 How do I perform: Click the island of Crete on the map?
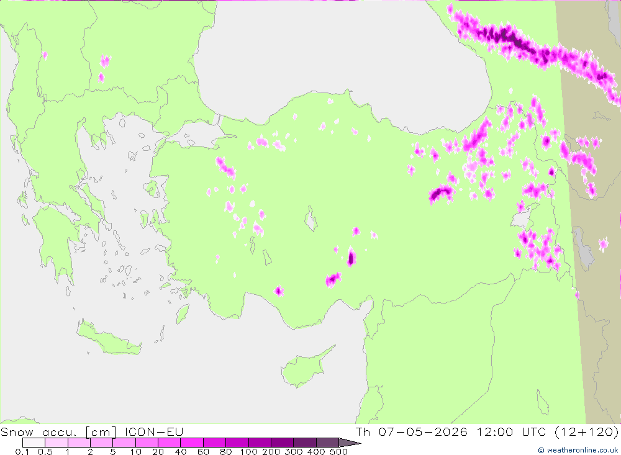pyautogui.click(x=109, y=341)
